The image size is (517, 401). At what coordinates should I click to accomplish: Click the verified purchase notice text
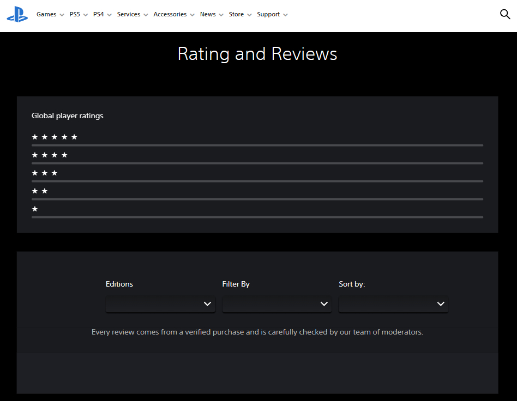click(x=257, y=332)
